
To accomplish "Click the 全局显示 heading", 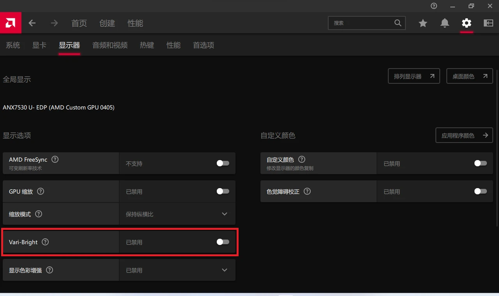I will [x=17, y=79].
